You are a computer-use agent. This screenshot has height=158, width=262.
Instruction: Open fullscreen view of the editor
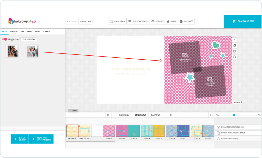click(211, 115)
